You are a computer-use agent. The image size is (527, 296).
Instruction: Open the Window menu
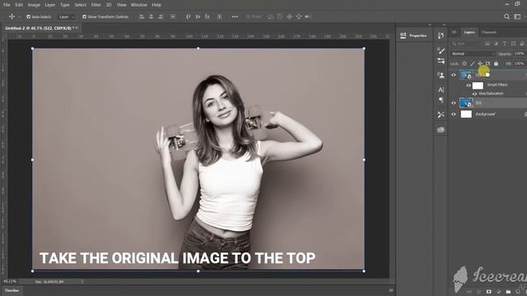pyautogui.click(x=139, y=5)
